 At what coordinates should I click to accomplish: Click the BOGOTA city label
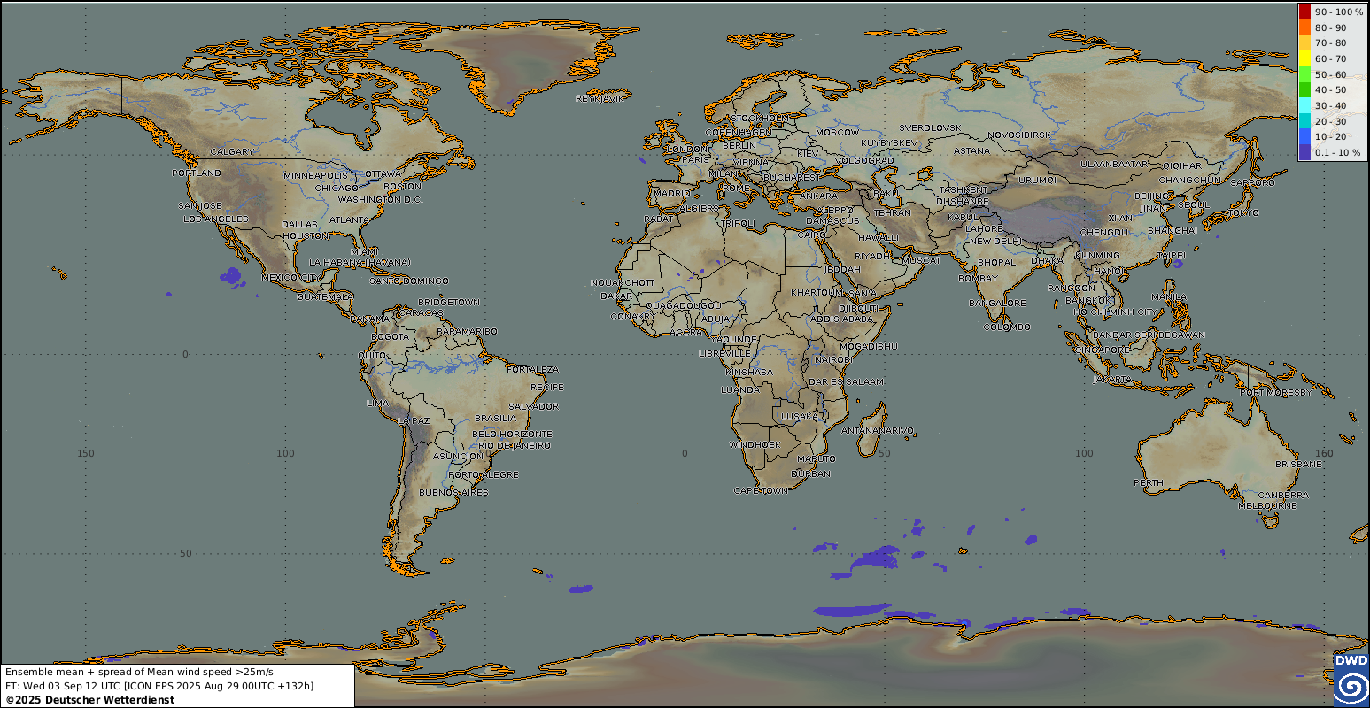pos(390,336)
